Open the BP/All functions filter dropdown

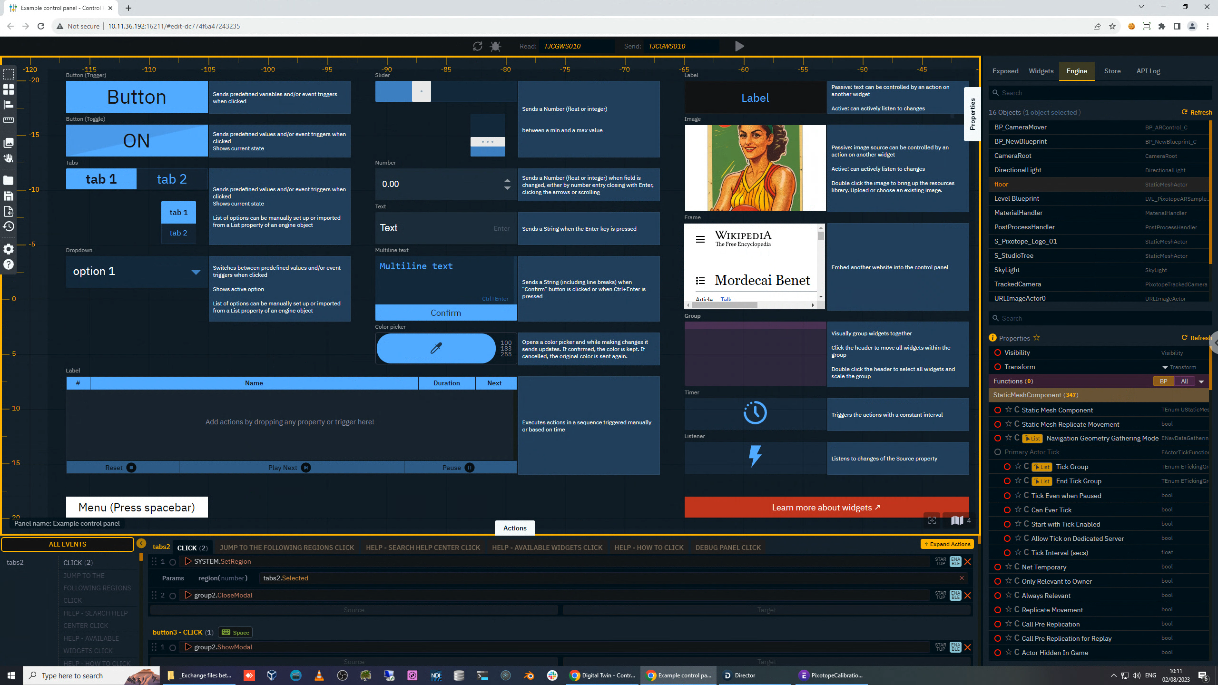(x=1201, y=381)
